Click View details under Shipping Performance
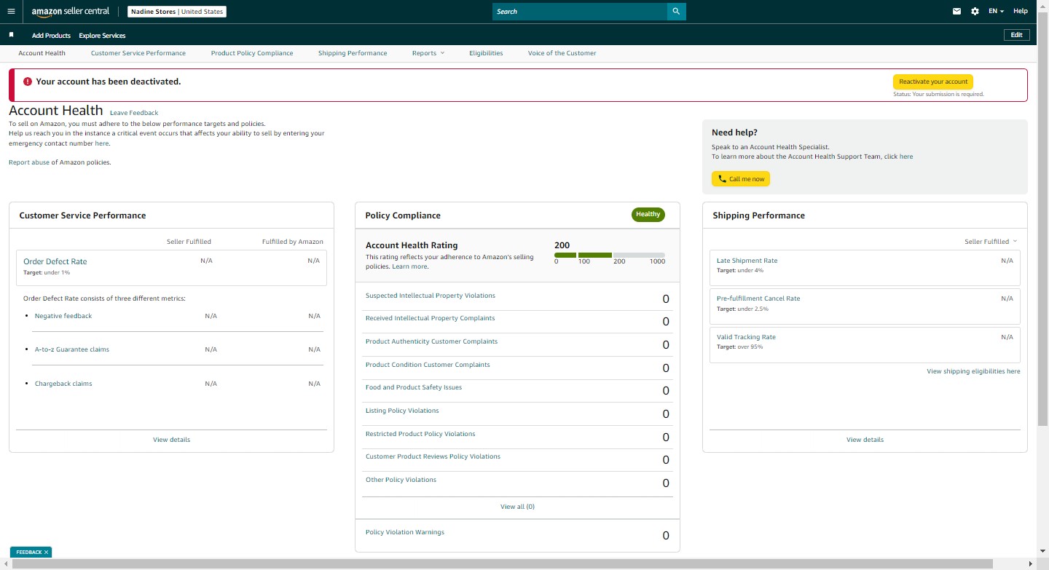This screenshot has height=570, width=1049. coord(865,440)
